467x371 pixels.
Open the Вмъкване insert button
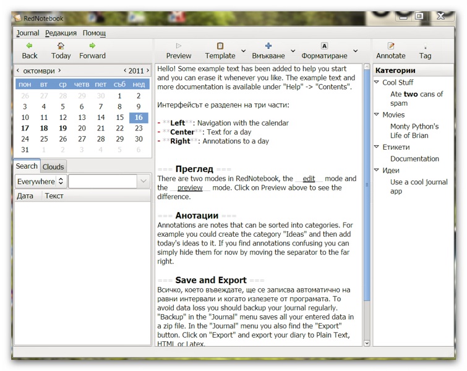click(268, 51)
